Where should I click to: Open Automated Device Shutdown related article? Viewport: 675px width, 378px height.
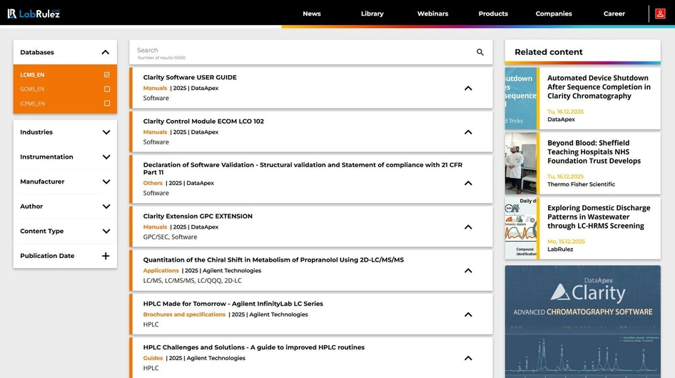pyautogui.click(x=598, y=87)
